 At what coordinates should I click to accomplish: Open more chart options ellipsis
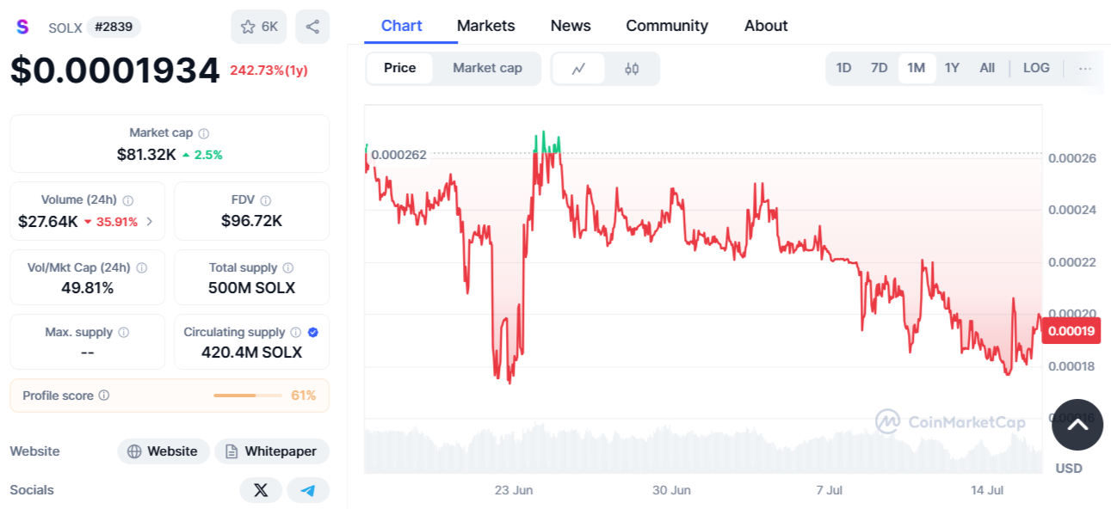[1085, 69]
